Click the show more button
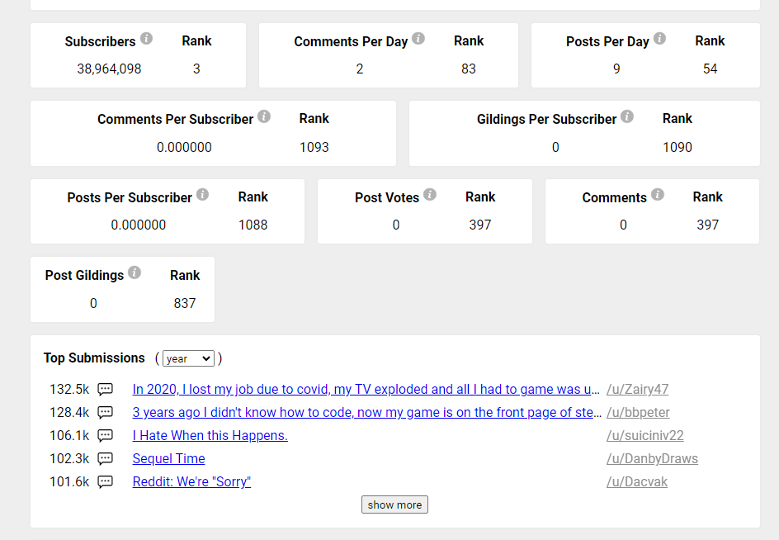The width and height of the screenshot is (779, 540). click(394, 504)
